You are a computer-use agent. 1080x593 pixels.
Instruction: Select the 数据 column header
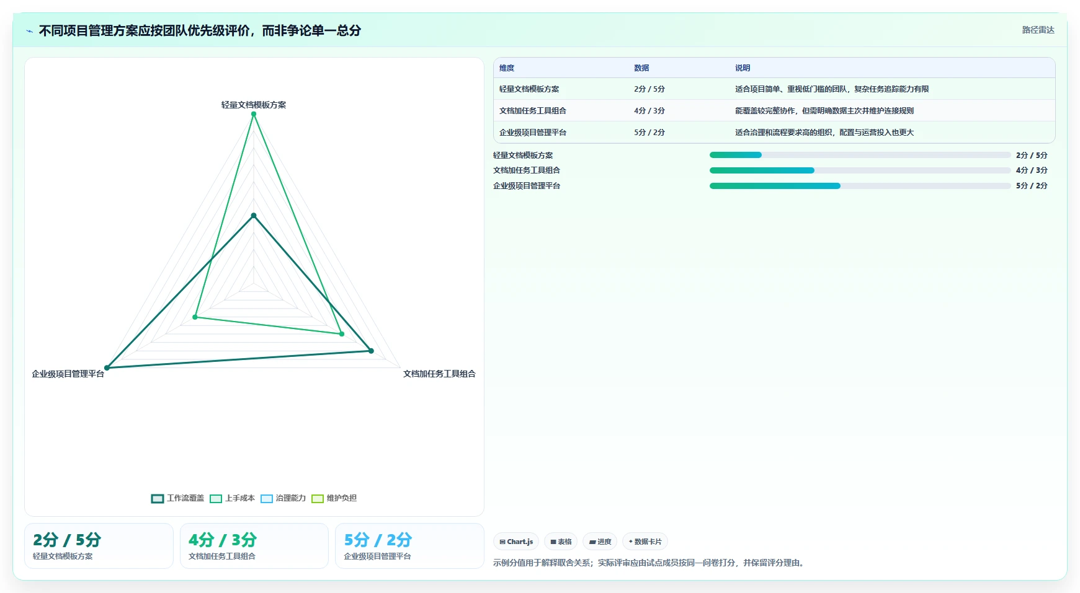click(641, 68)
